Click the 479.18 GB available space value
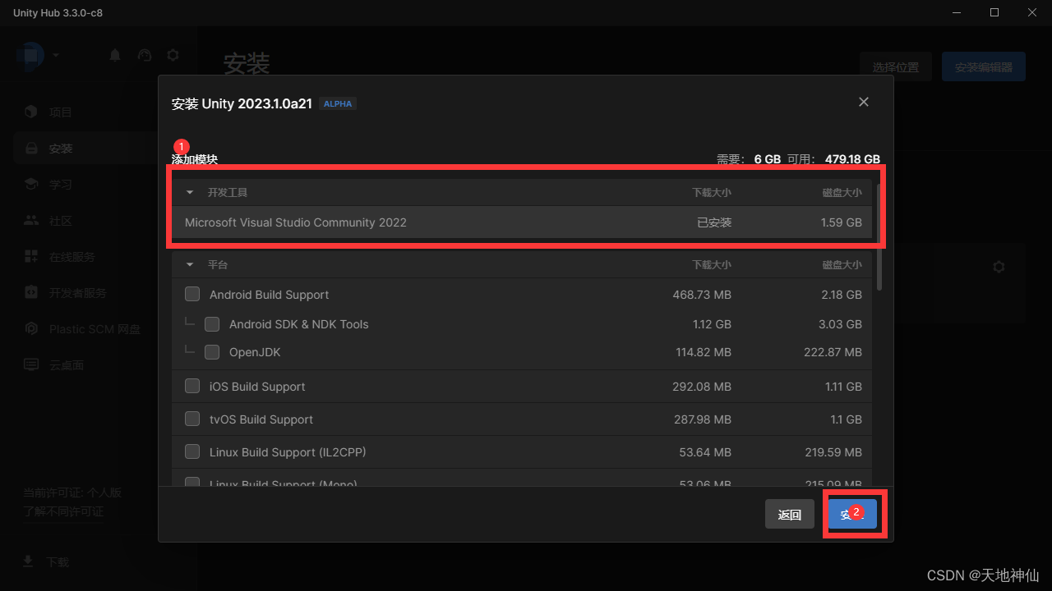Image resolution: width=1052 pixels, height=591 pixels. coord(852,159)
